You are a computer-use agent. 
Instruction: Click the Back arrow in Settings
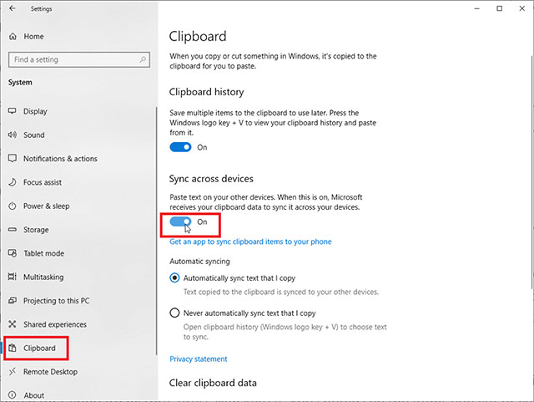(12, 9)
